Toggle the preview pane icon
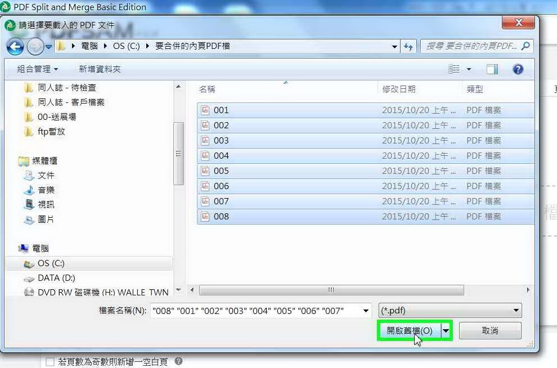557x368 pixels. pos(492,69)
